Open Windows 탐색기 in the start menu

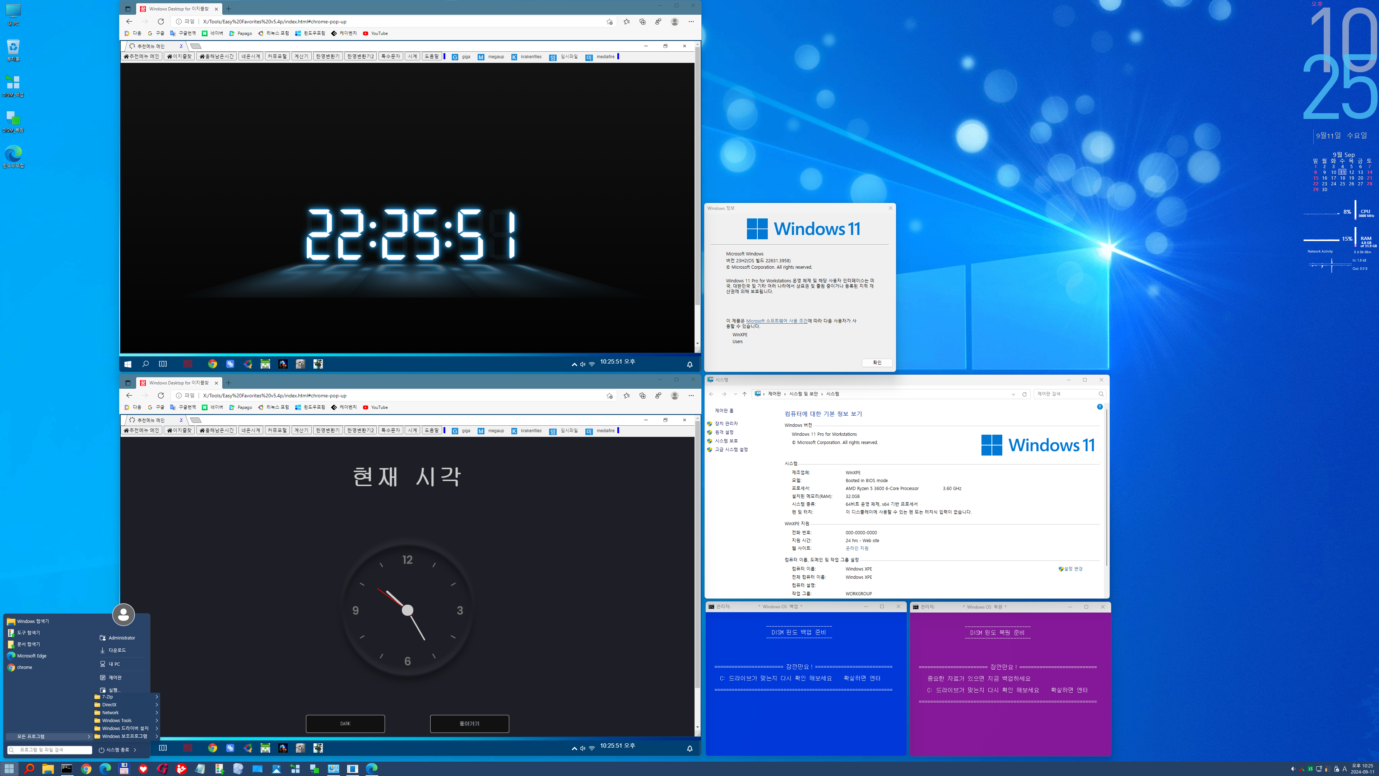click(28, 621)
